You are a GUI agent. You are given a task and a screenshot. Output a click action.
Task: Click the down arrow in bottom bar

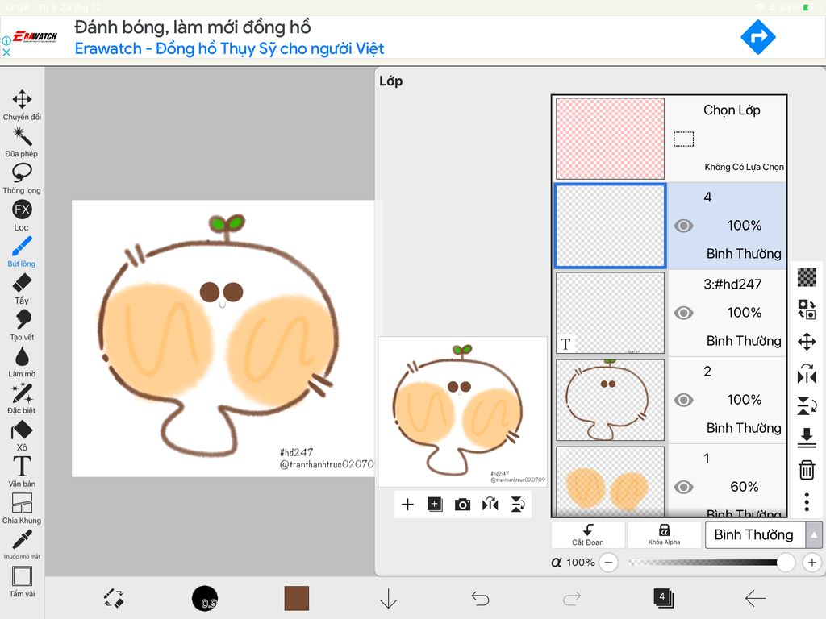(x=388, y=599)
